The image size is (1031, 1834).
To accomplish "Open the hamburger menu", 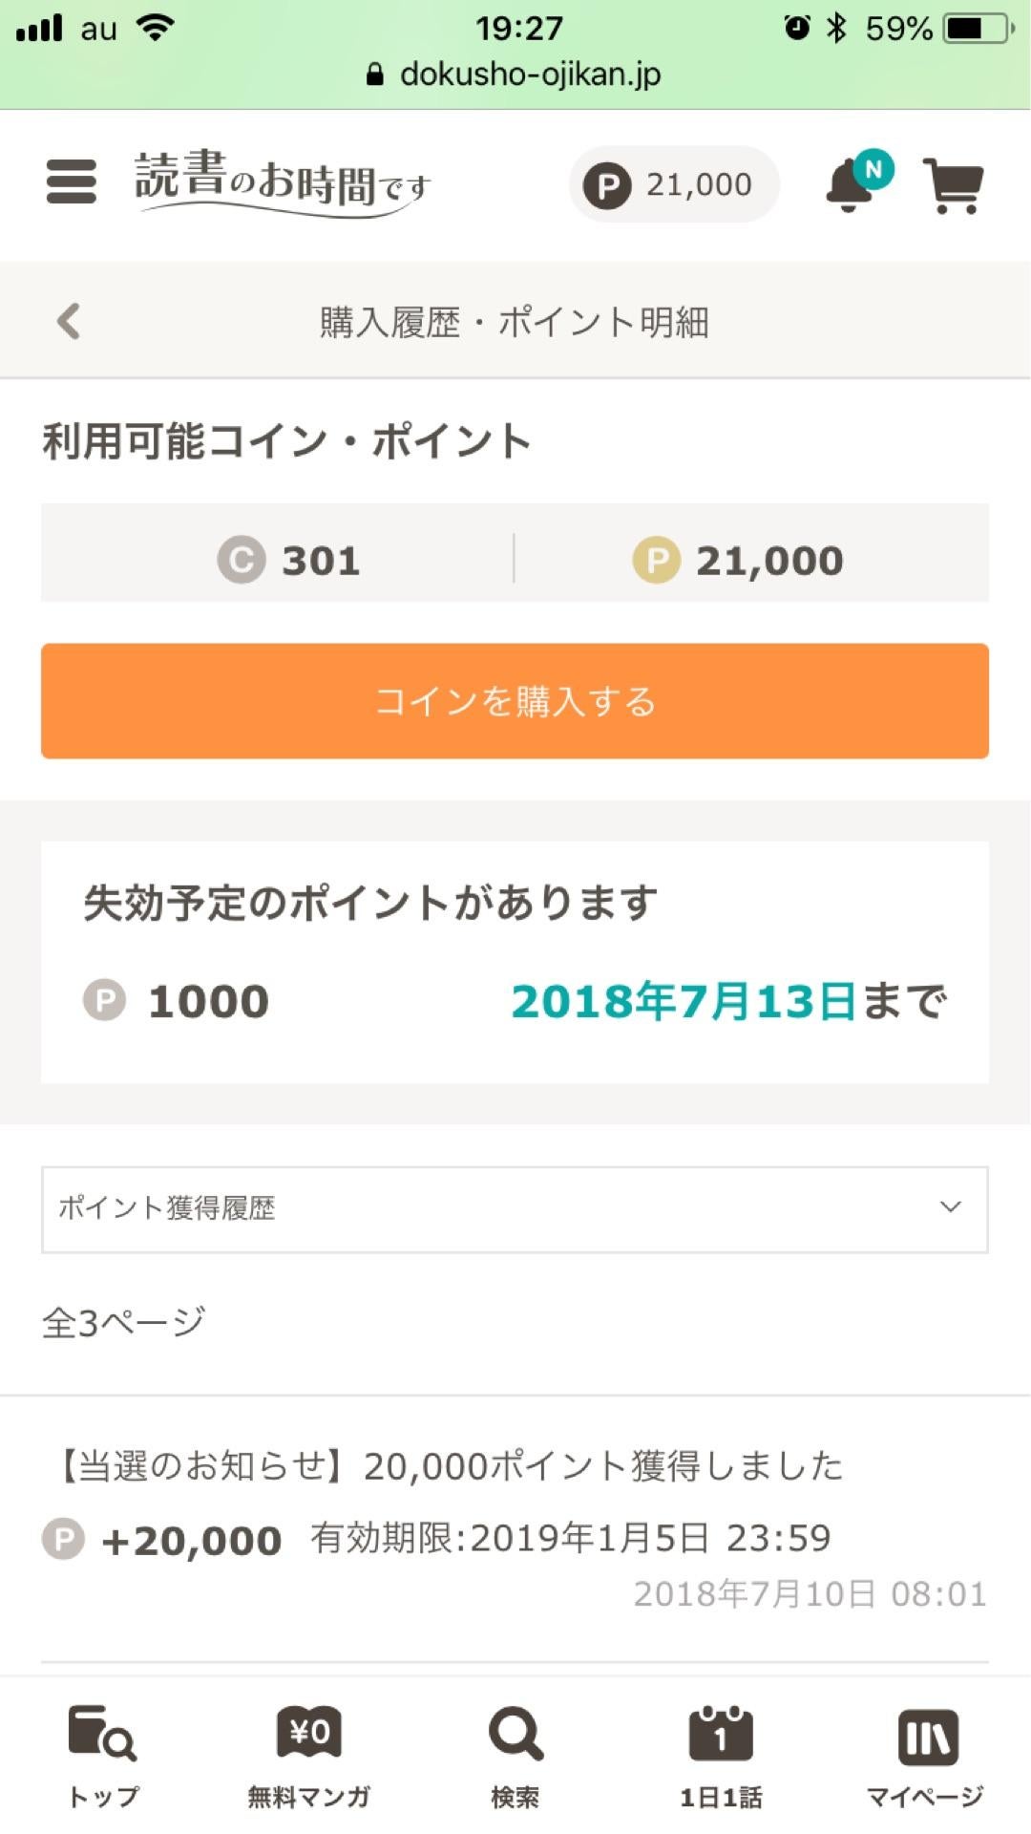I will pyautogui.click(x=72, y=181).
